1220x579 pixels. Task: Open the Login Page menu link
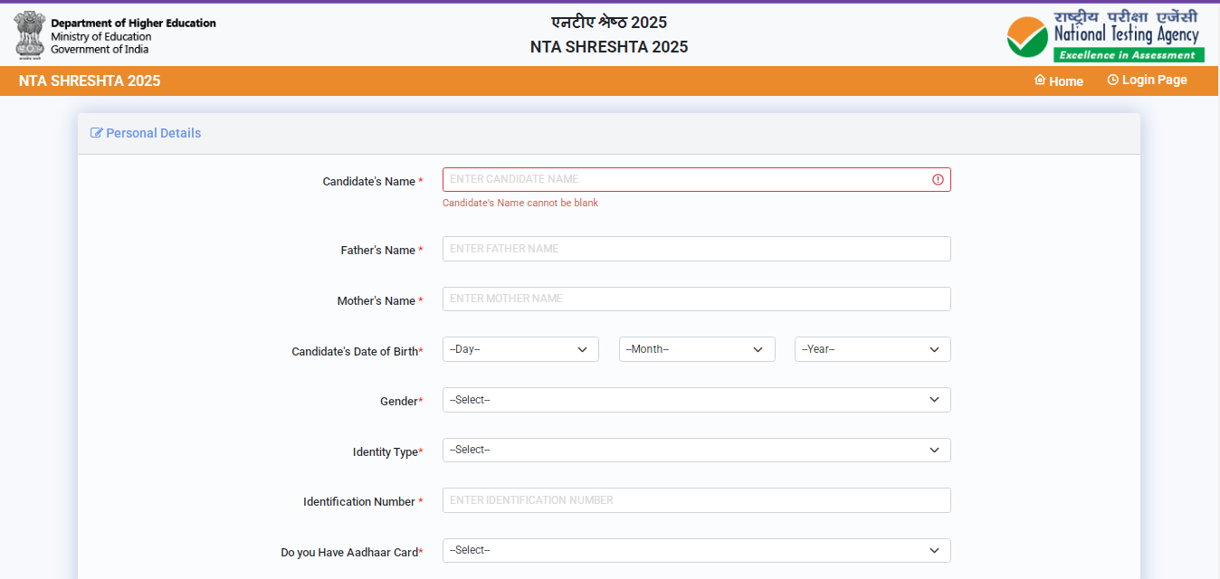point(1154,80)
